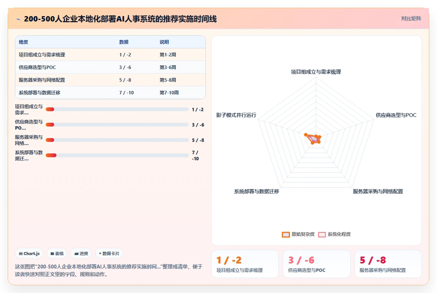The image size is (437, 293).
Task: Click the small lightning icon before the title
Action: (18, 19)
